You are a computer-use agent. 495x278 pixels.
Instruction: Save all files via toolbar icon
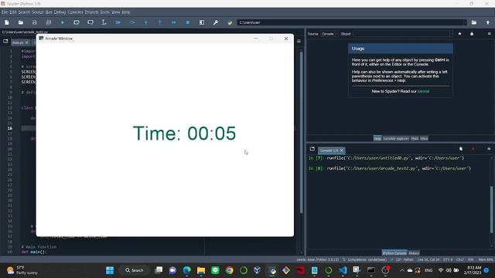click(x=48, y=22)
